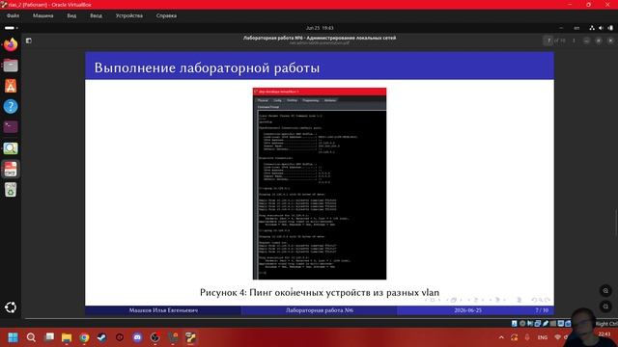618x347 pixels.
Task: Click the footer date 2026-06-25
Action: click(467, 310)
